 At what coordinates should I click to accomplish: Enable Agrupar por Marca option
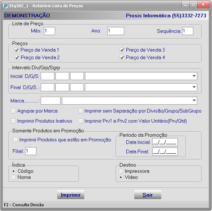[13, 111]
